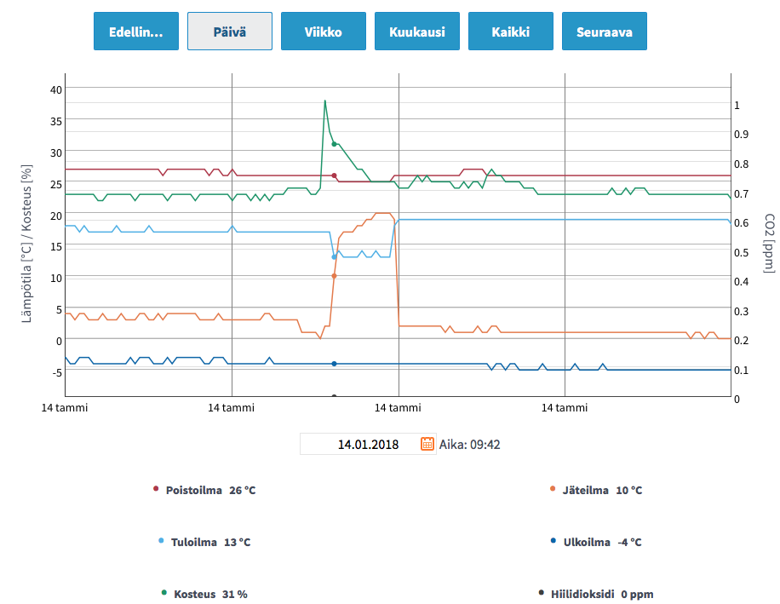
Task: Click the Hiilidioksidi black legend dot
Action: (x=541, y=593)
